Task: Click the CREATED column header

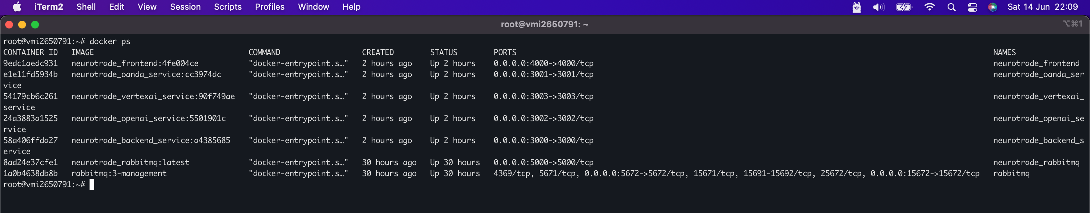Action: click(x=378, y=52)
